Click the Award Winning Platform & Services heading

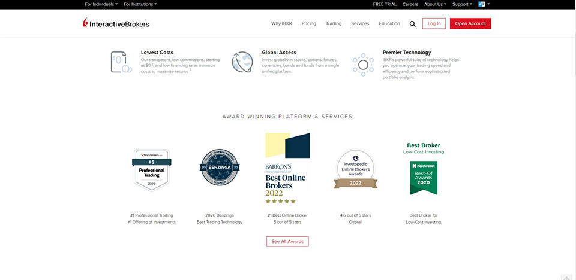287,117
